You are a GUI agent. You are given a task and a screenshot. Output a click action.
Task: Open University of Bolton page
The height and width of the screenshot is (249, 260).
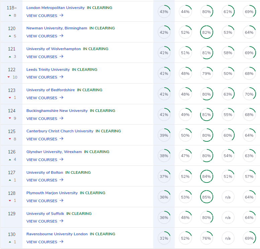point(45,172)
